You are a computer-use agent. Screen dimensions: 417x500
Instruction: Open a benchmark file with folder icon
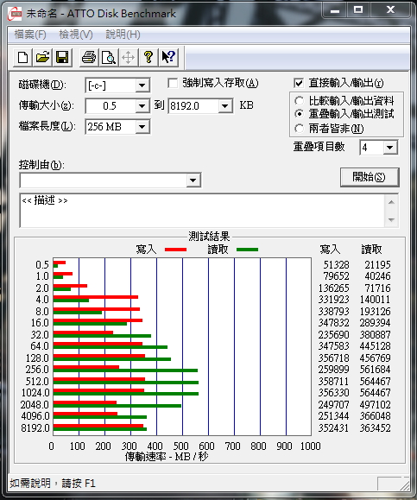point(42,58)
